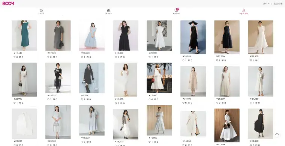Like the ¥17,930 item via heart icon

point(48,57)
